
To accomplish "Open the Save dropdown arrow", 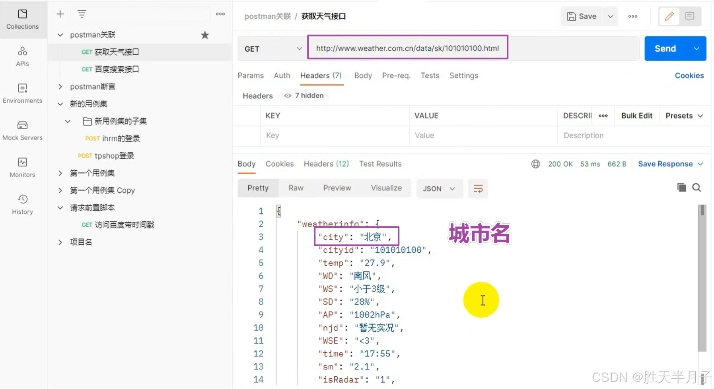I will pos(610,16).
